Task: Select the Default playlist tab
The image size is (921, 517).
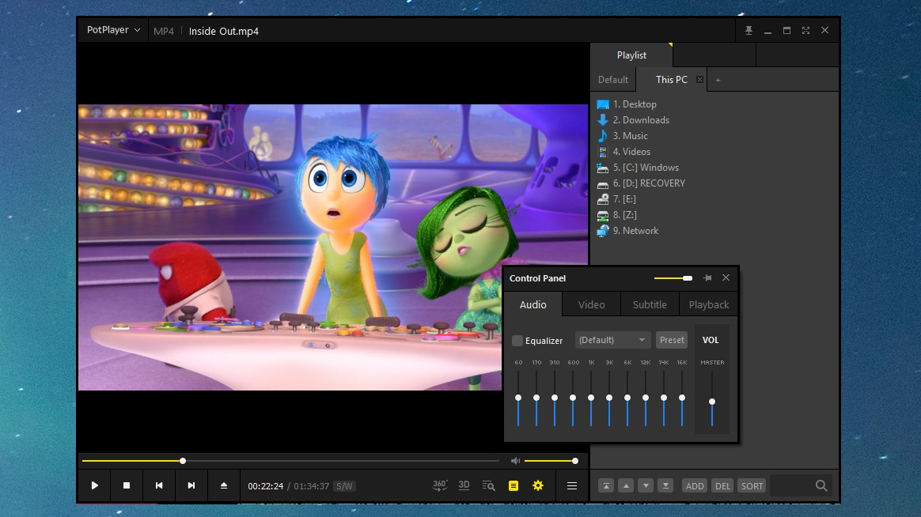Action: coord(612,80)
